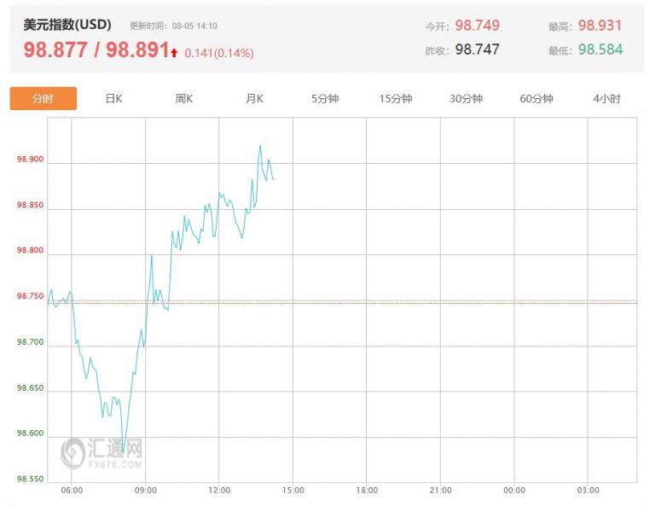This screenshot has width=667, height=512.
Task: Click the 12:00 time axis label
Action: pos(219,491)
